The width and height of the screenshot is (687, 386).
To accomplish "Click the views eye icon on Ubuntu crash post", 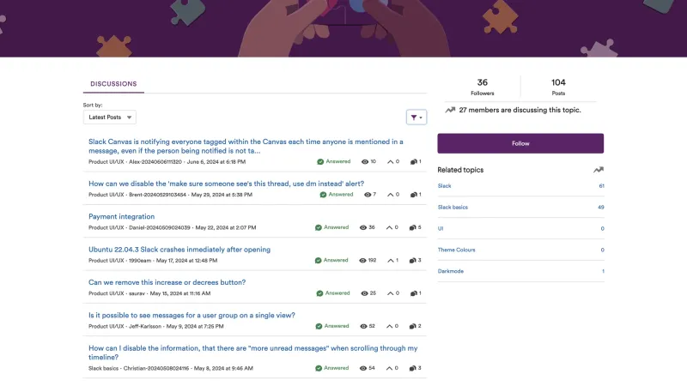I will pos(362,261).
